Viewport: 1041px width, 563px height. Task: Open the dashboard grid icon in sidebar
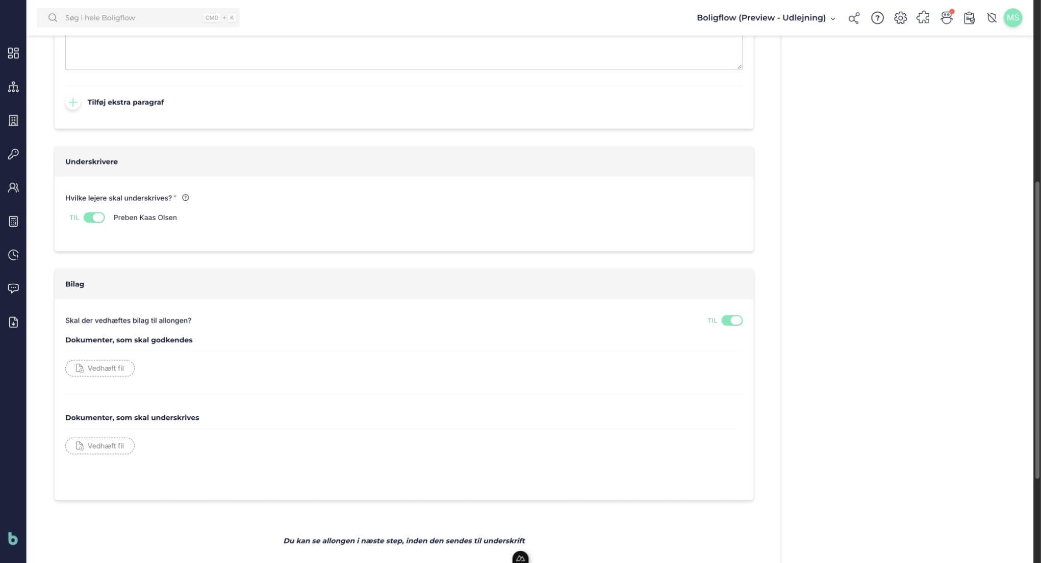coord(13,53)
